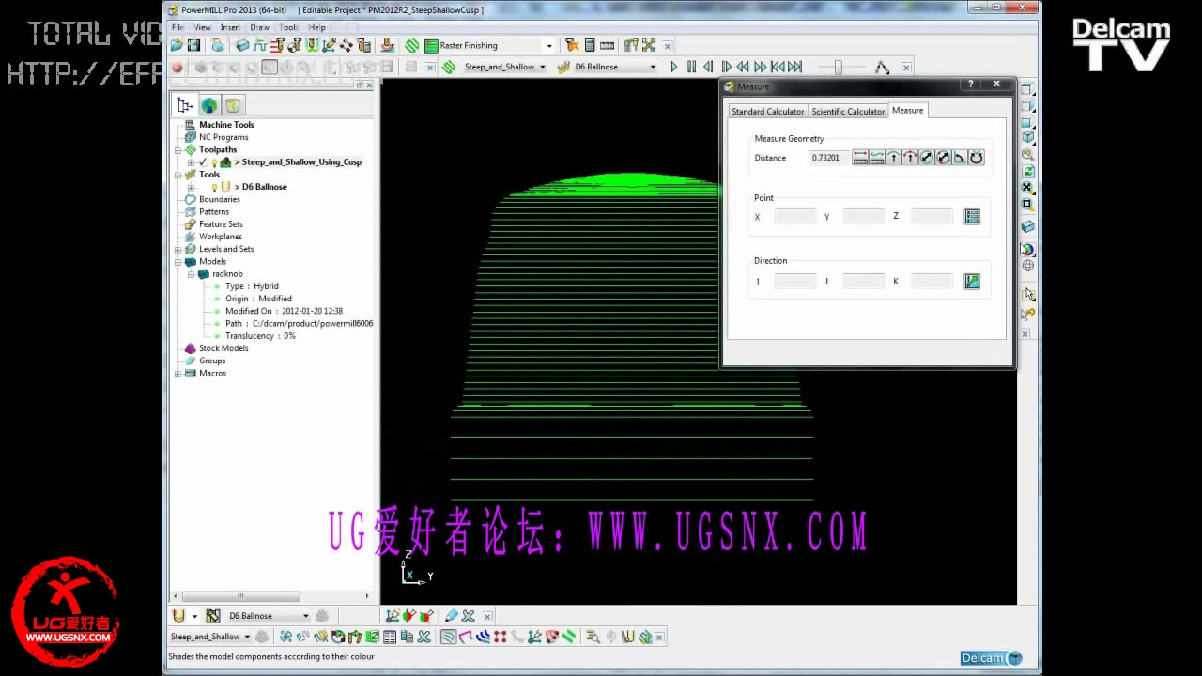Click the toolpath list table icon in bottom toolbar
This screenshot has width=1202, height=676.
[390, 637]
